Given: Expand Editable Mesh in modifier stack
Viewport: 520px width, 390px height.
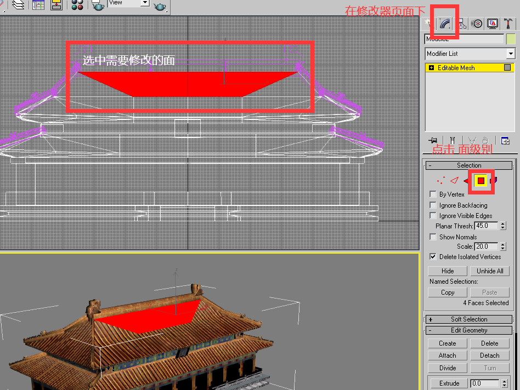Looking at the screenshot, I should (432, 68).
